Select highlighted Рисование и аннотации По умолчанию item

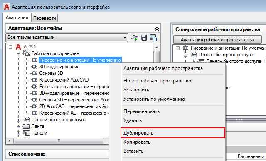coord(80,60)
